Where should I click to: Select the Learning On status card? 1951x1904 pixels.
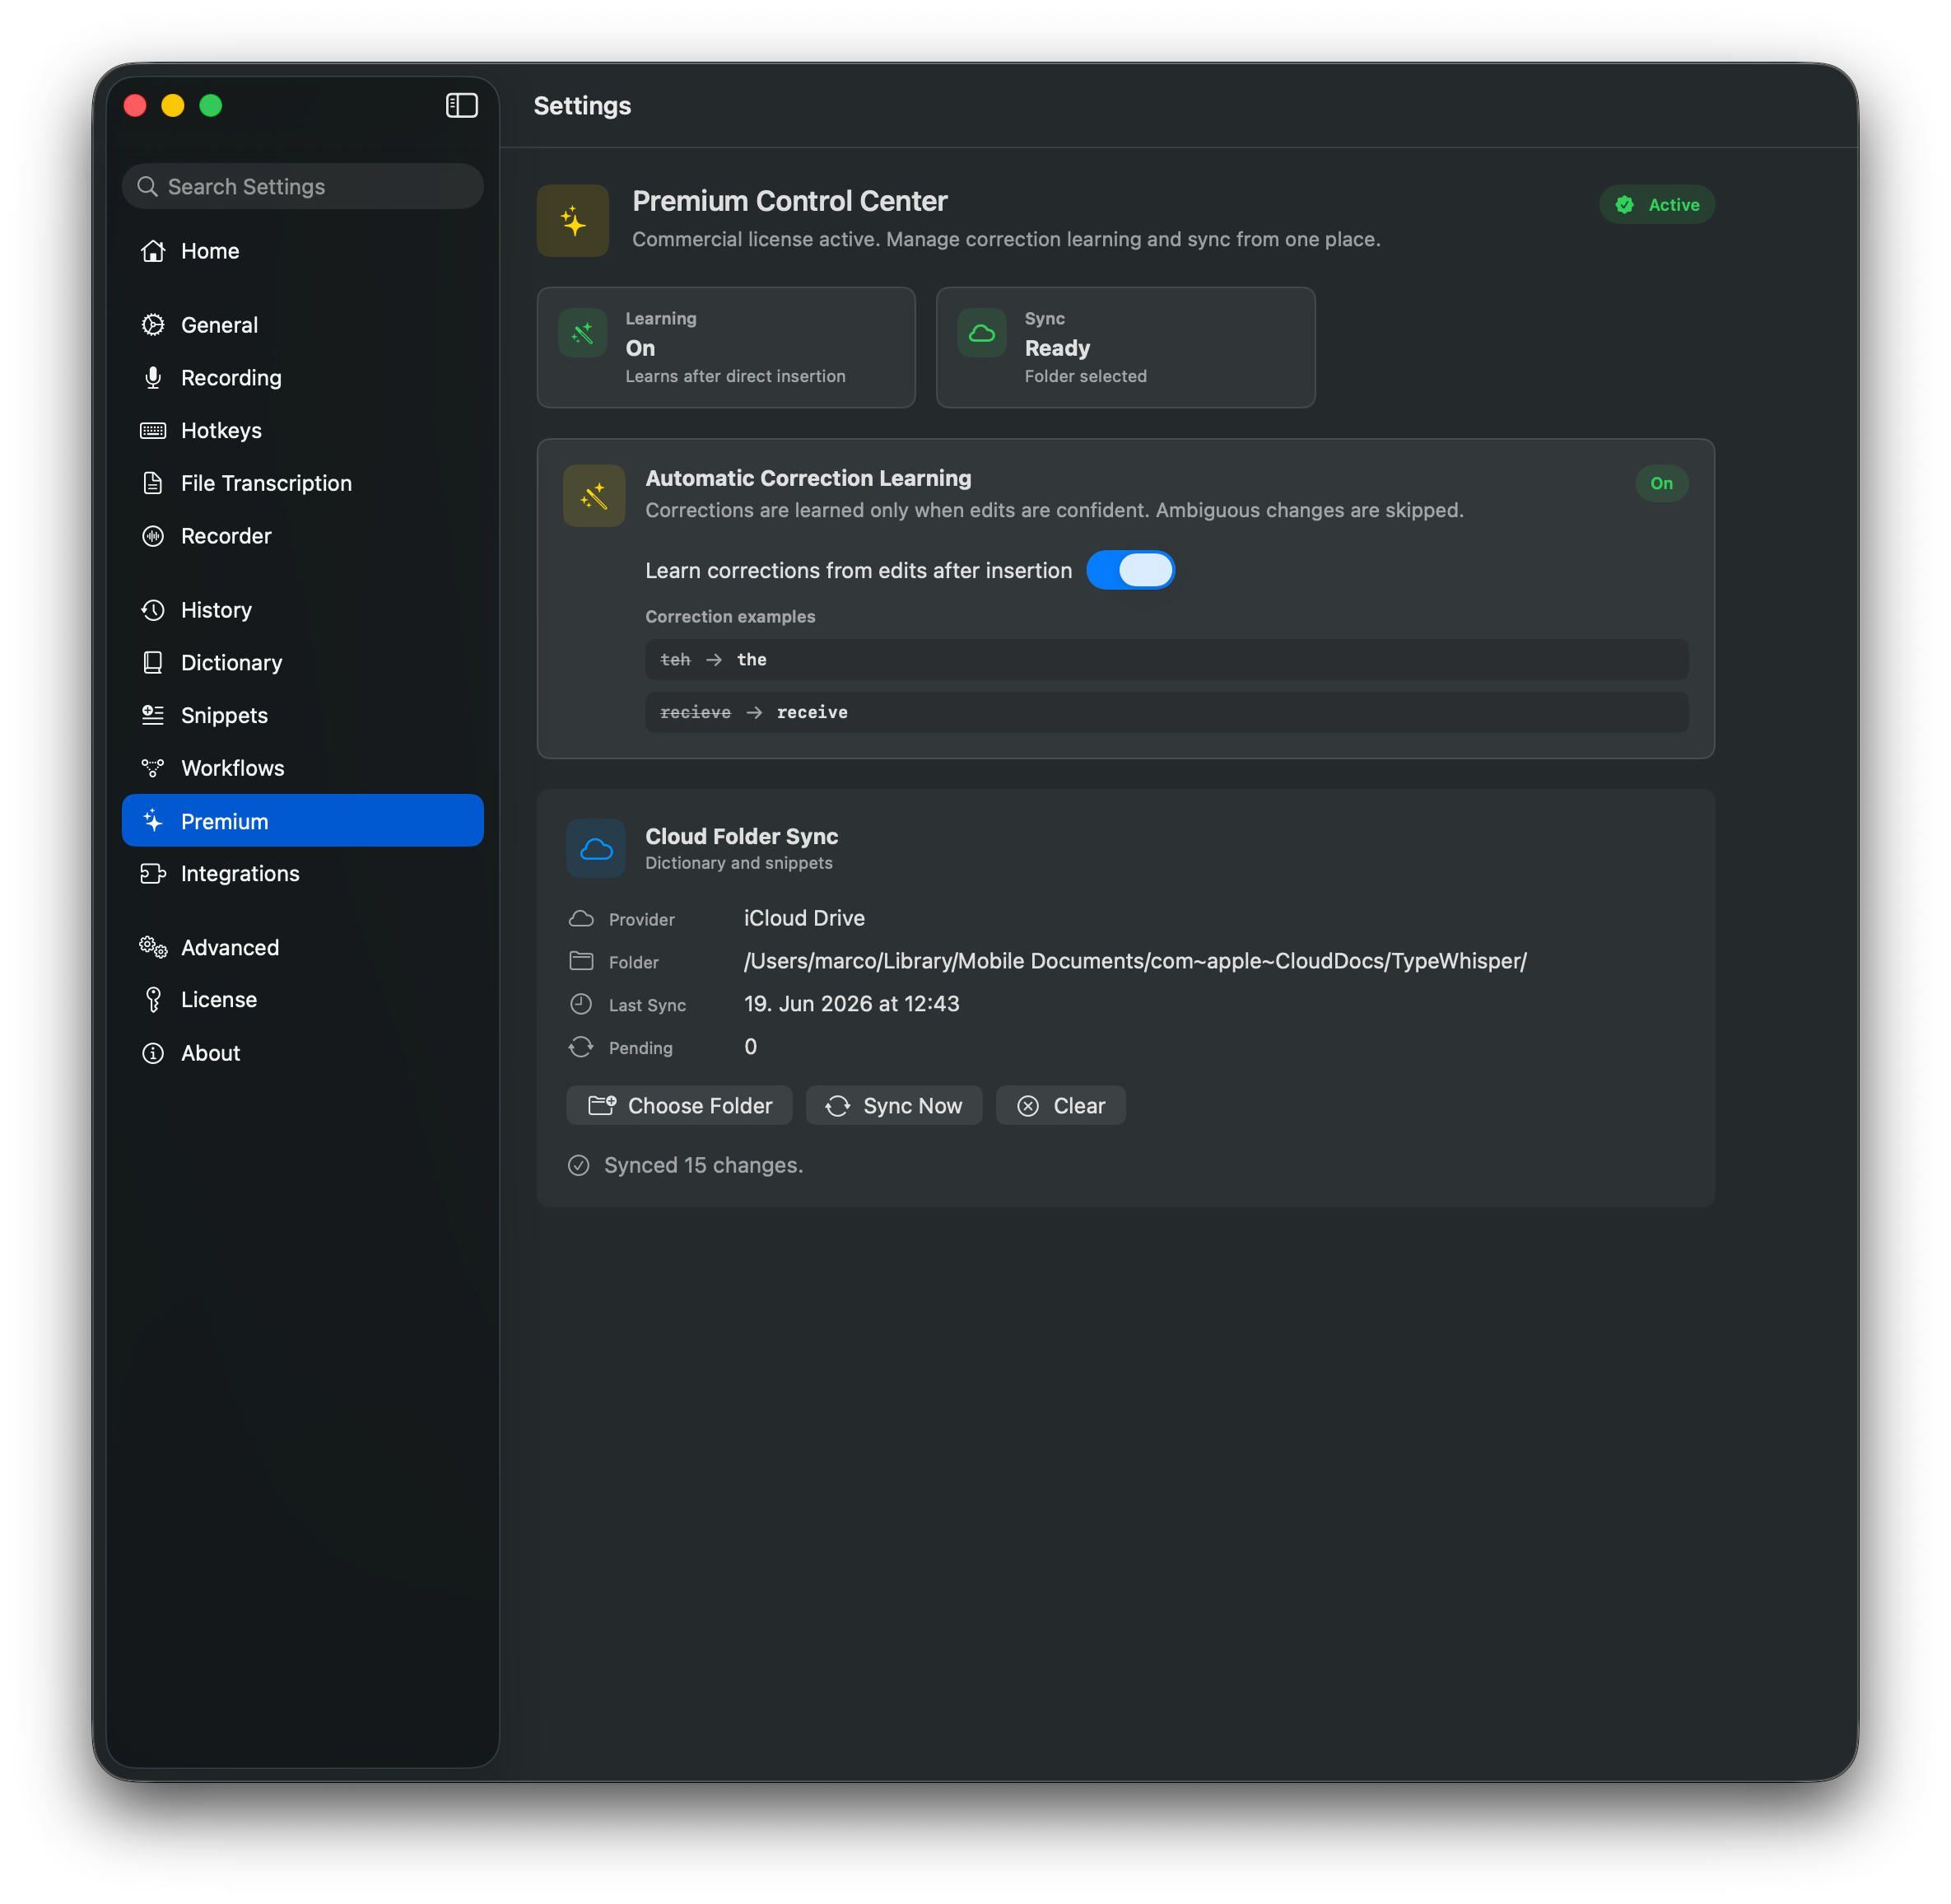[725, 347]
